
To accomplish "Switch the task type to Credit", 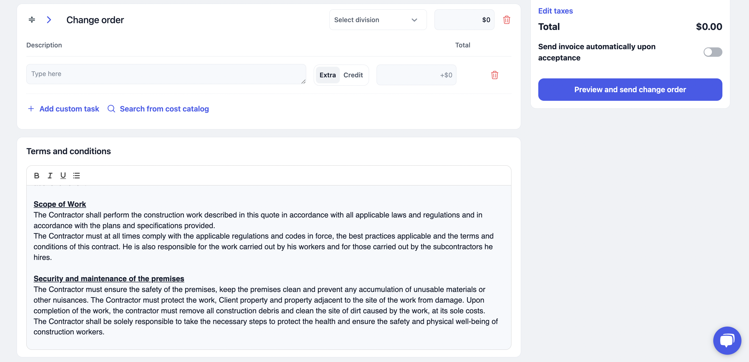I will pyautogui.click(x=353, y=75).
